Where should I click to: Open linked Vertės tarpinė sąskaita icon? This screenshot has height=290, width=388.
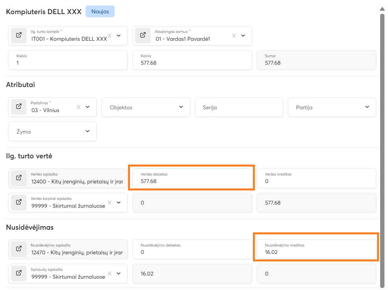pos(19,202)
